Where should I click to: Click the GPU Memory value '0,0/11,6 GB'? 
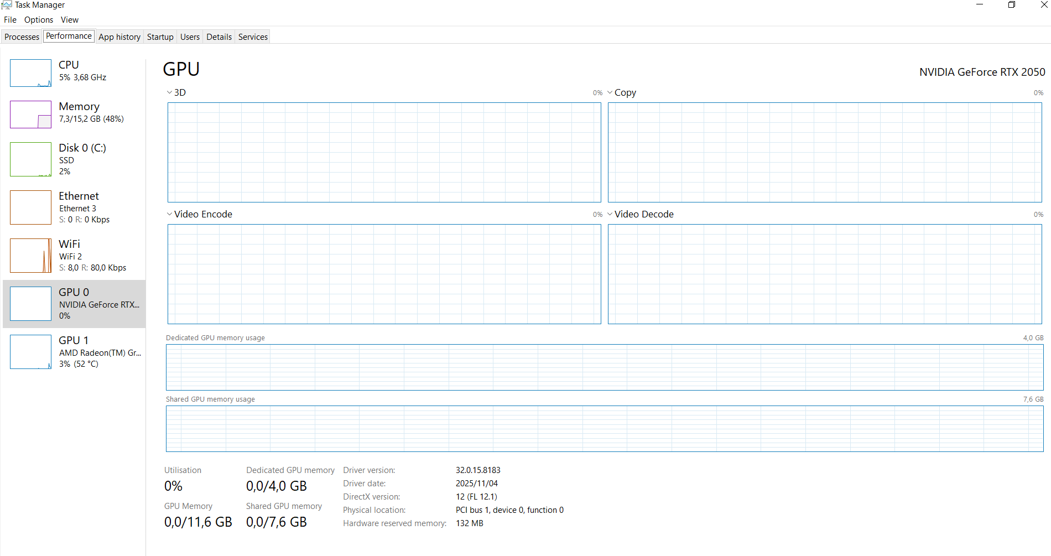click(198, 522)
